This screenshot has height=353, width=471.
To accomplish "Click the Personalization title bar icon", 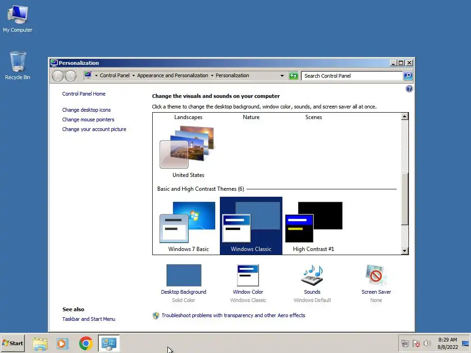I will pyautogui.click(x=54, y=63).
